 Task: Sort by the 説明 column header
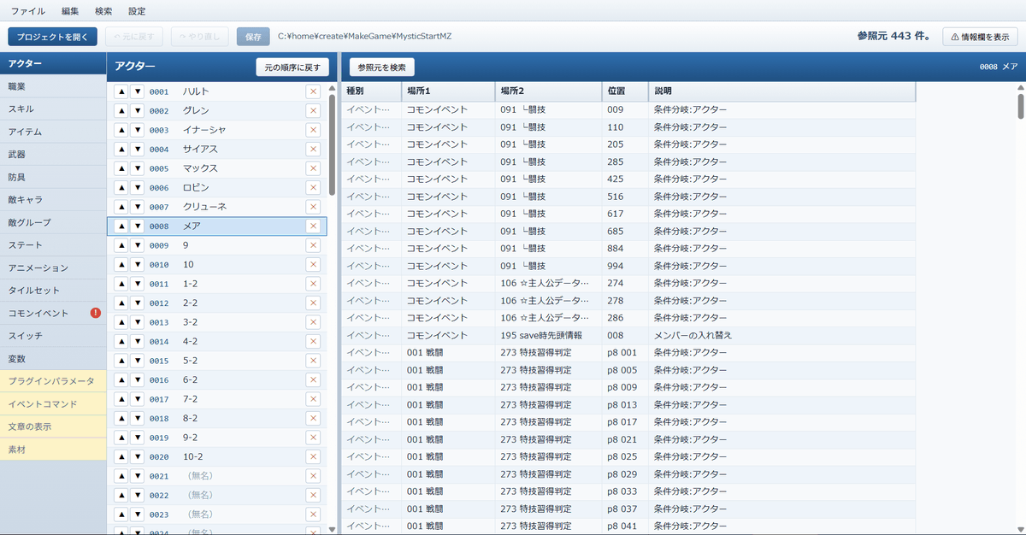tap(781, 91)
